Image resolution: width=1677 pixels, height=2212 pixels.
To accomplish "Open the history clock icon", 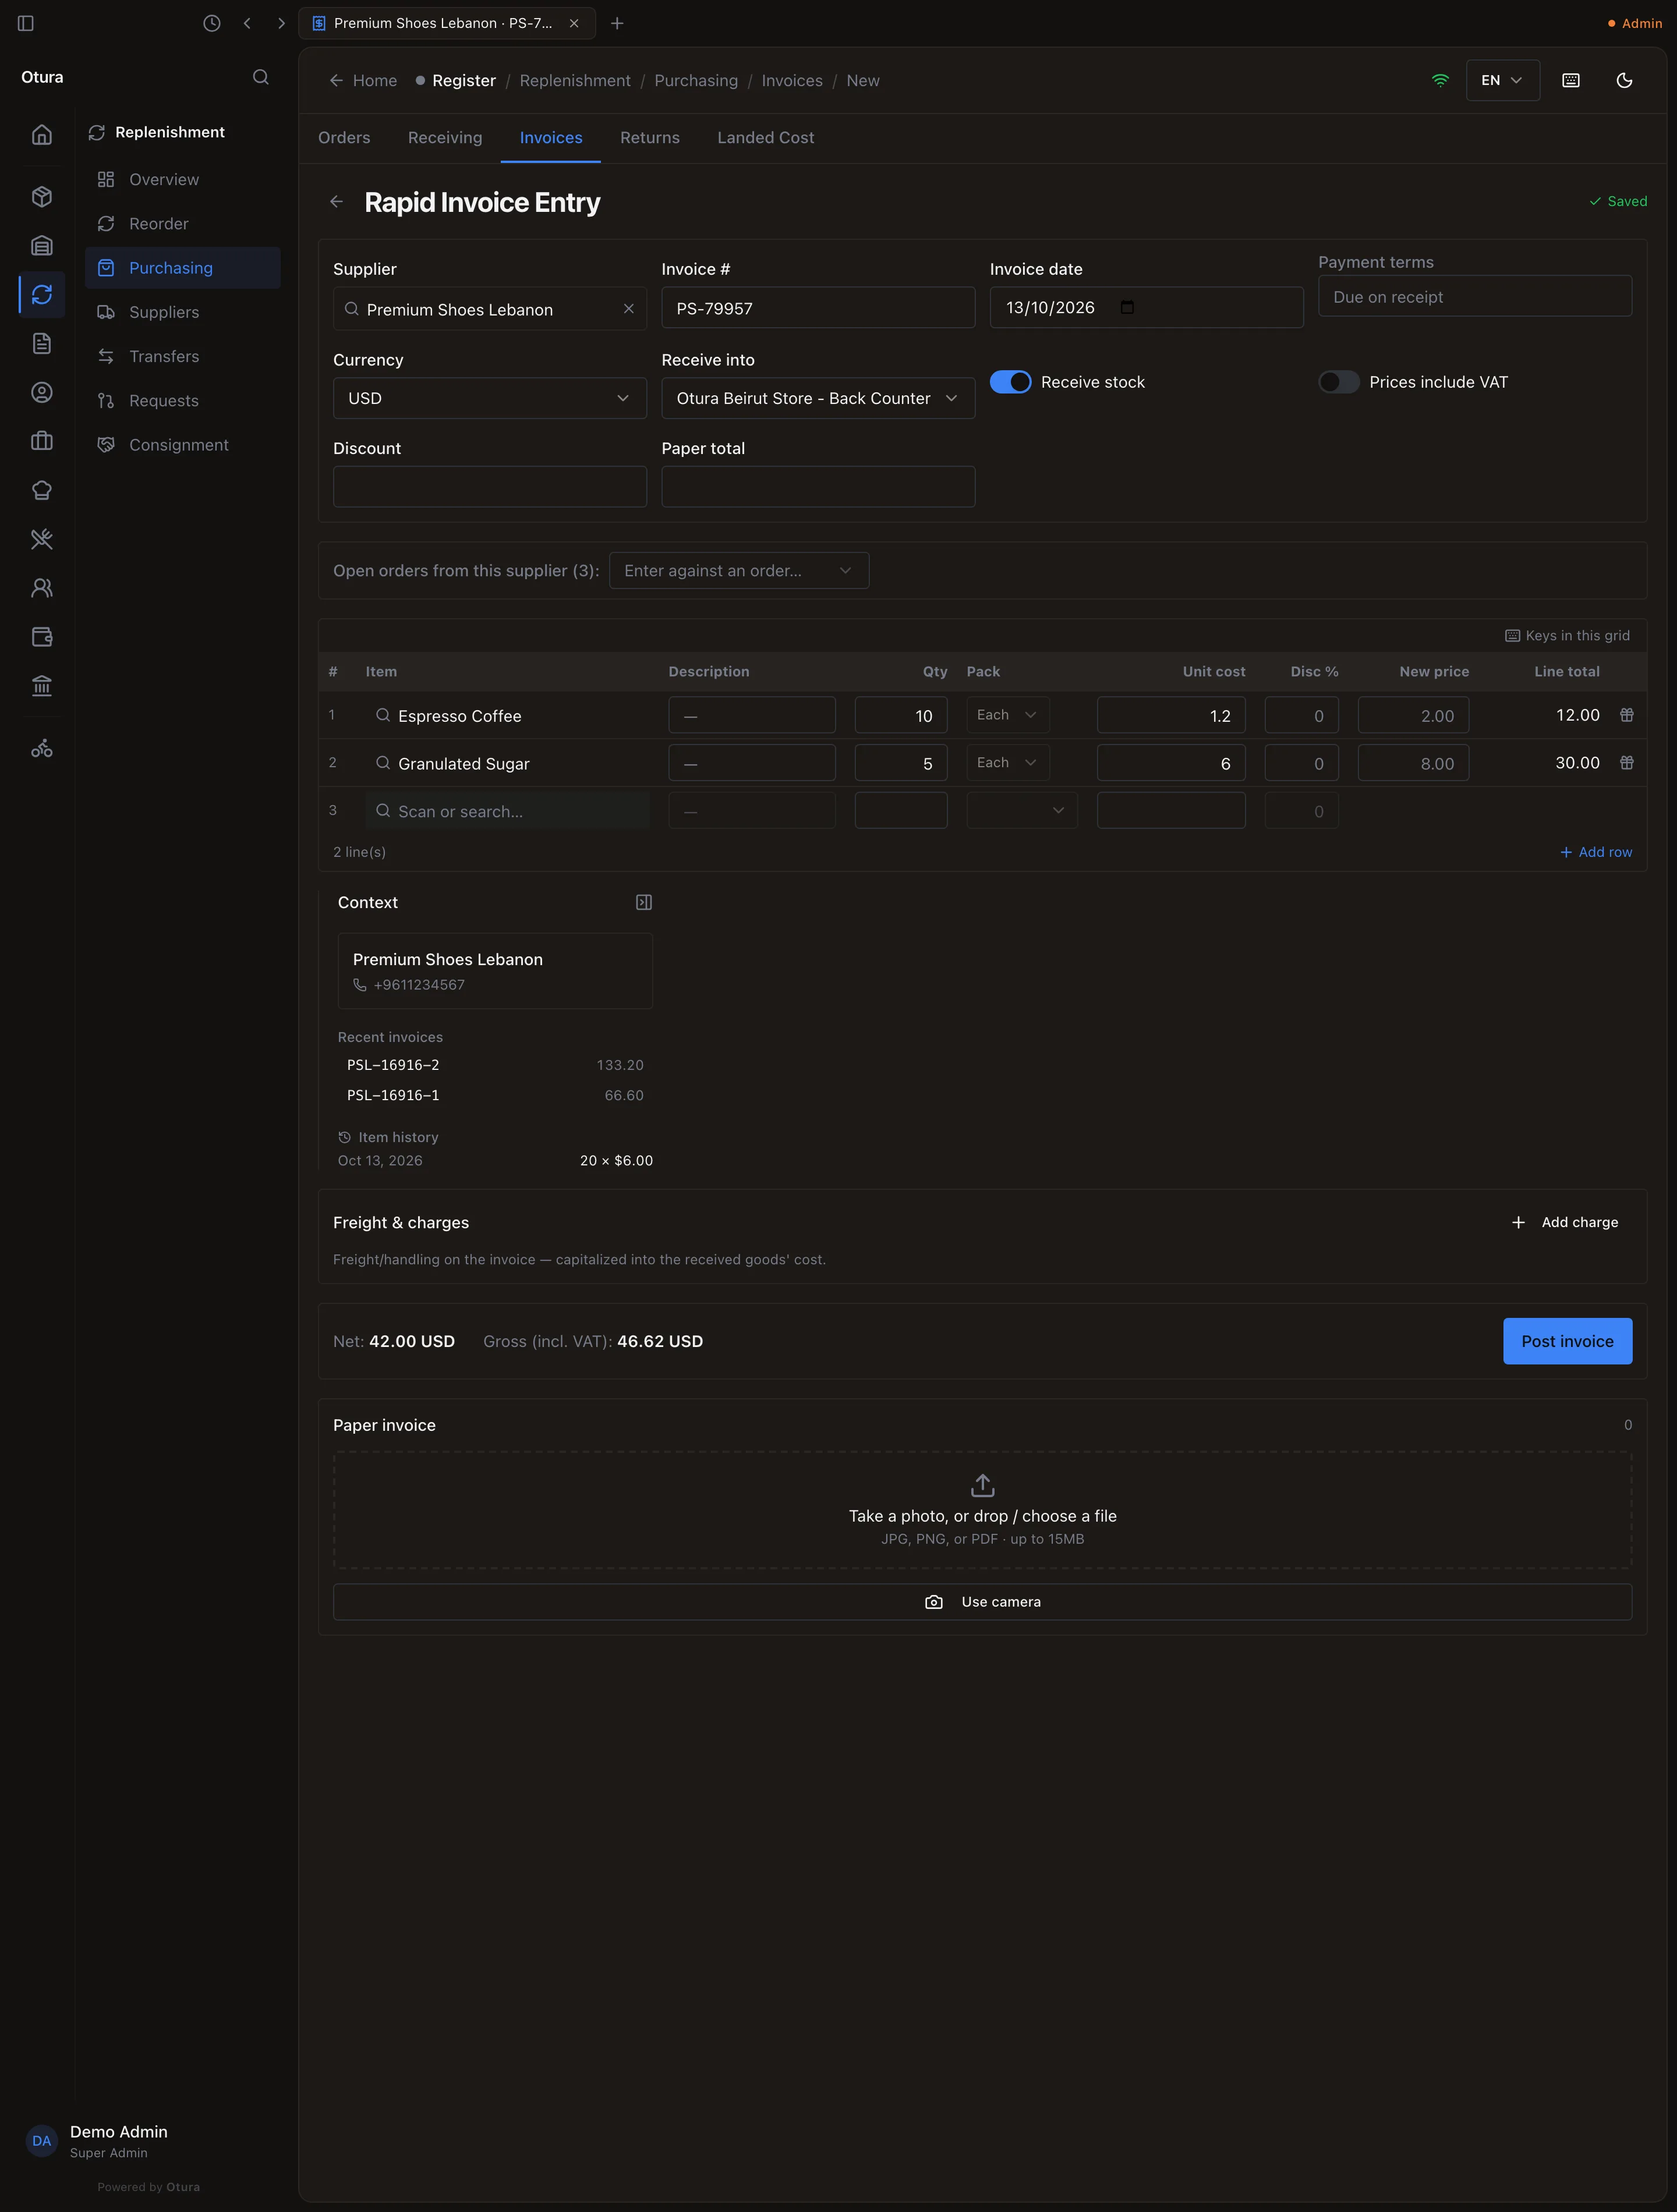I will pyautogui.click(x=211, y=23).
